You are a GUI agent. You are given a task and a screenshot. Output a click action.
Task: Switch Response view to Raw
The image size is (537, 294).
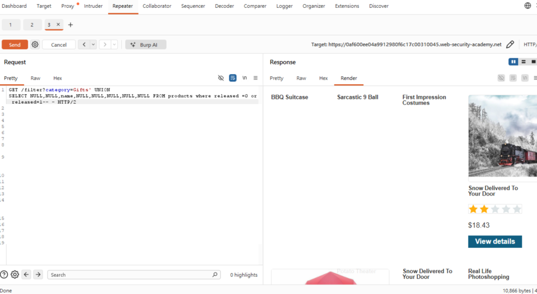click(301, 78)
